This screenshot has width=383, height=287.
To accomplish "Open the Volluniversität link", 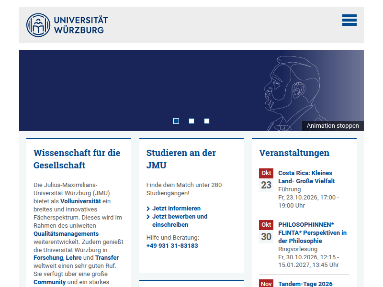I will pos(80,201).
